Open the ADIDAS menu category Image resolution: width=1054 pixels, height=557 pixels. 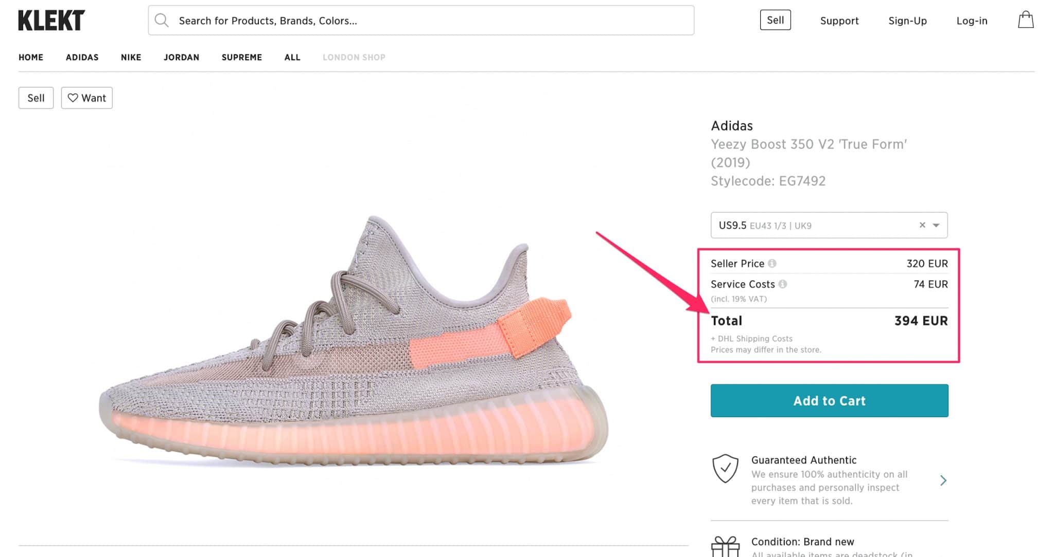pos(82,57)
